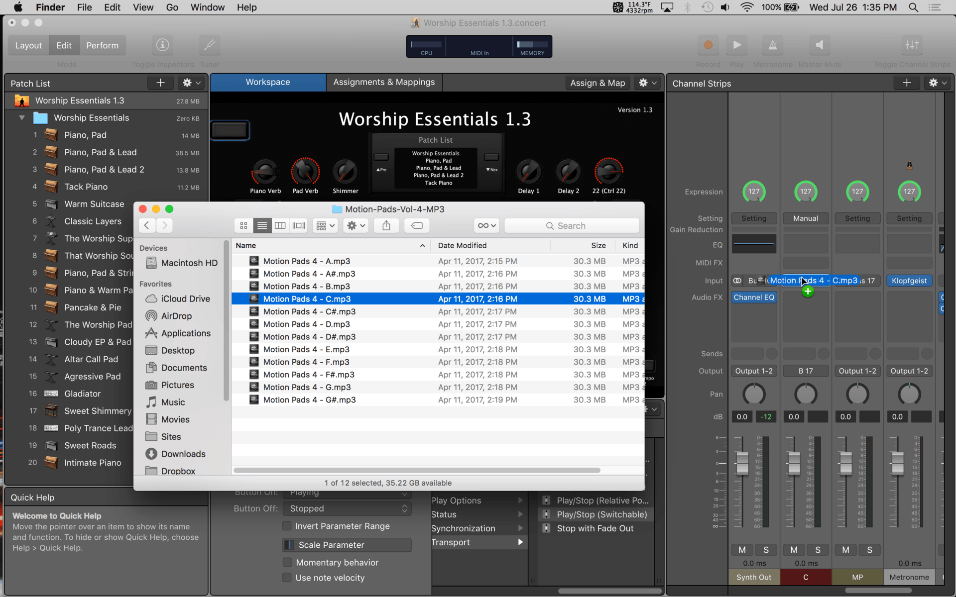Image resolution: width=956 pixels, height=597 pixels.
Task: Open the Go menu in menu bar
Action: pos(172,7)
